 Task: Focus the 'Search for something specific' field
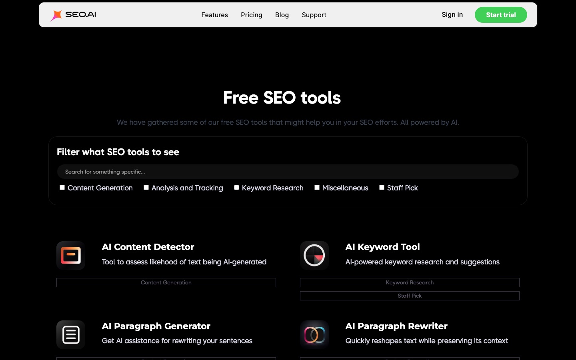point(288,172)
